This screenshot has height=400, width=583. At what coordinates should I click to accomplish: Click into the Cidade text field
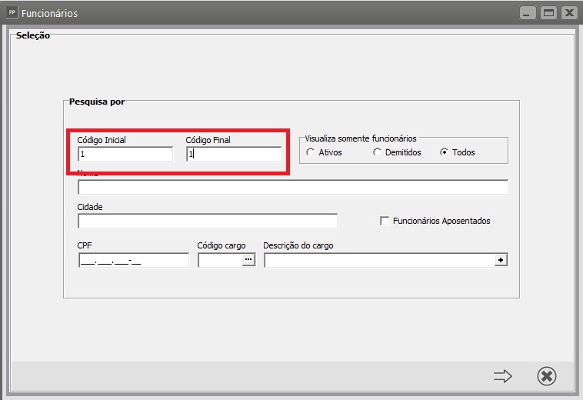coord(208,222)
